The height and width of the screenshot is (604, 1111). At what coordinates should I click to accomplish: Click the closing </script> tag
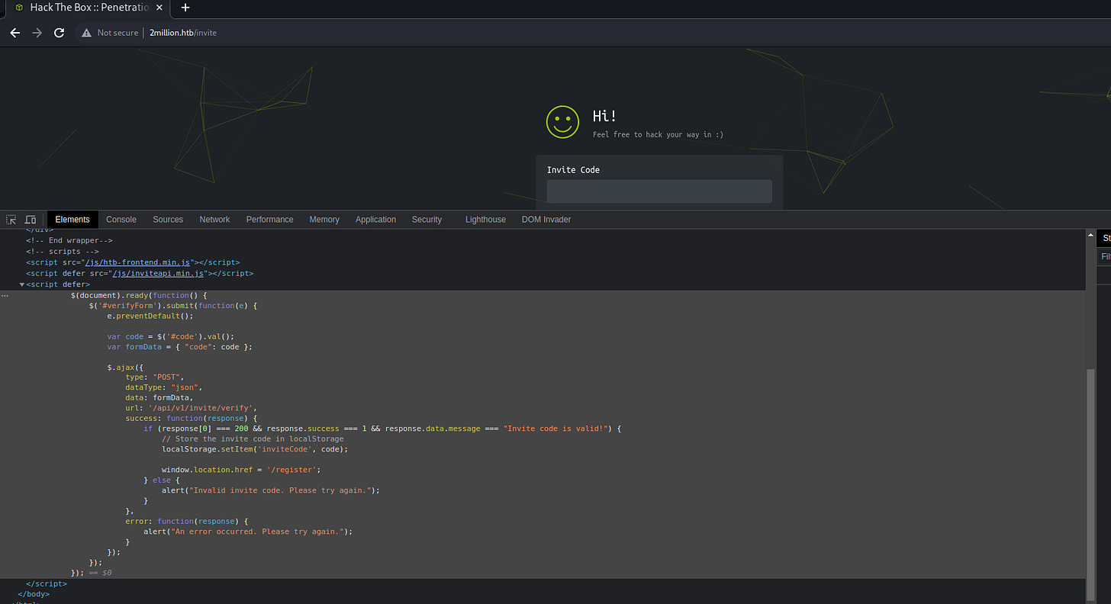[x=47, y=583]
